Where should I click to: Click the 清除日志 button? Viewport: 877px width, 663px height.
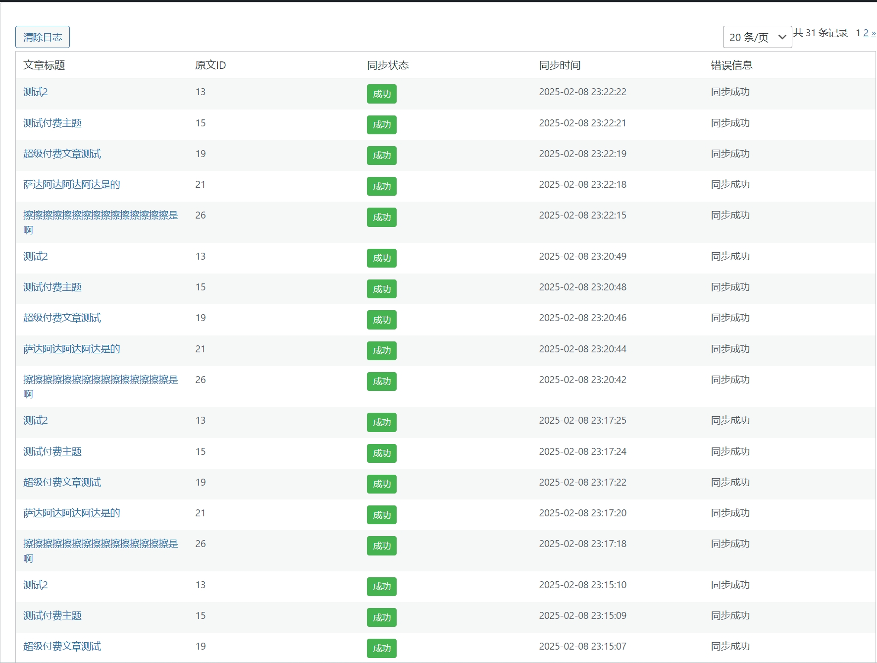43,37
